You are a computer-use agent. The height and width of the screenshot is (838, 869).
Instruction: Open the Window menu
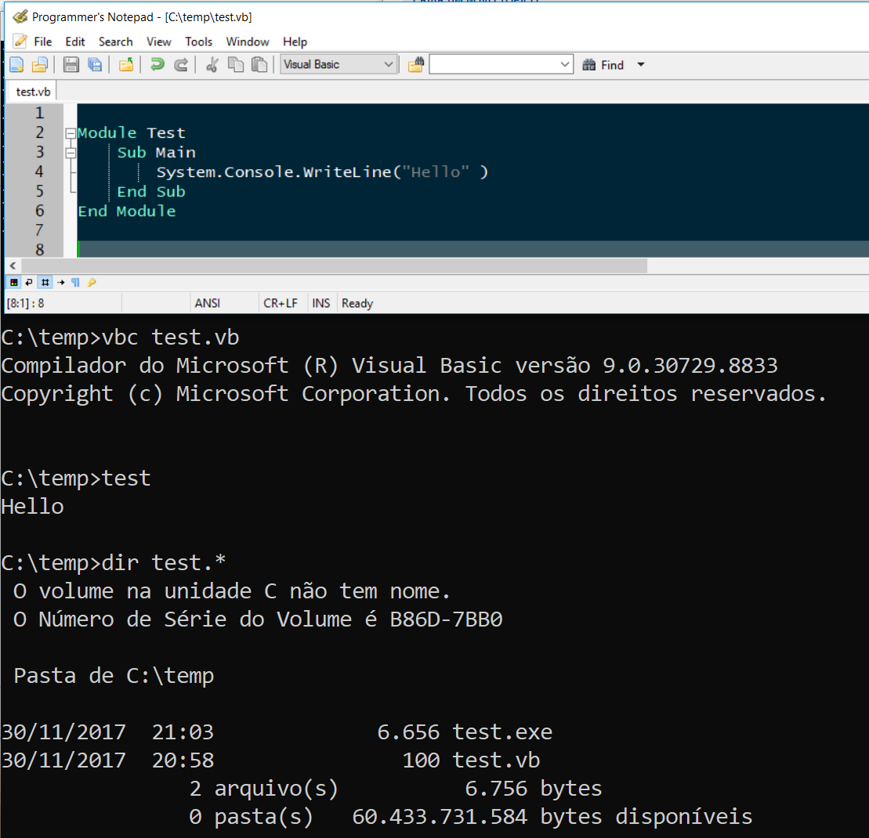247,42
